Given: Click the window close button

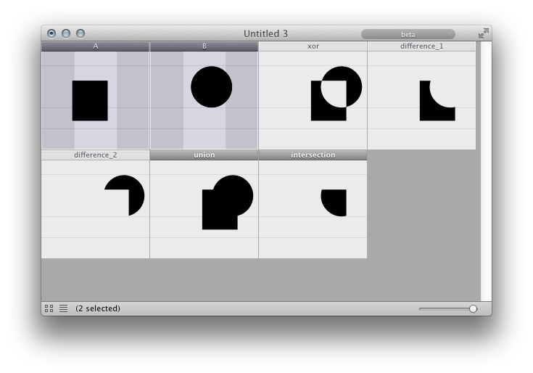Looking at the screenshot, I should point(51,33).
